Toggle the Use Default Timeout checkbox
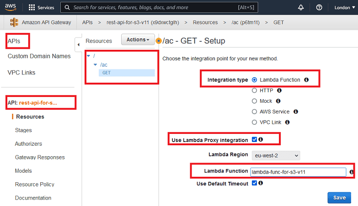This screenshot has width=358, height=206. click(x=254, y=183)
